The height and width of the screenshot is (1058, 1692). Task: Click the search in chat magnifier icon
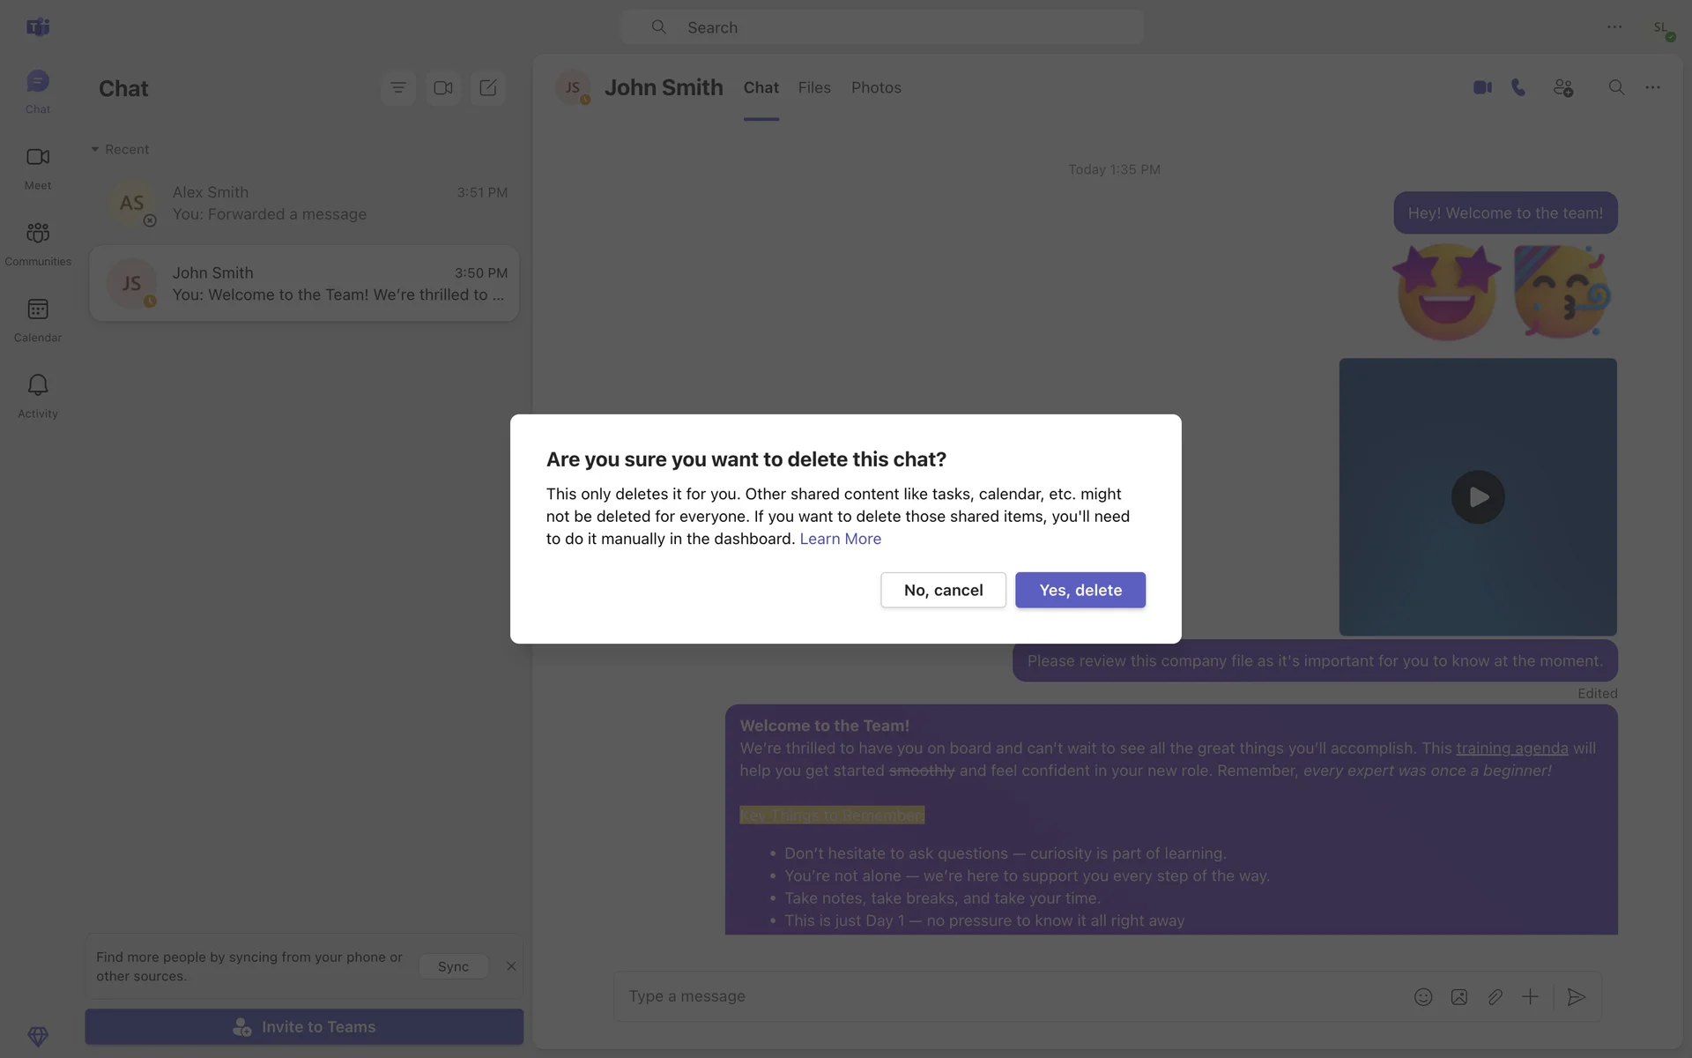1616,87
